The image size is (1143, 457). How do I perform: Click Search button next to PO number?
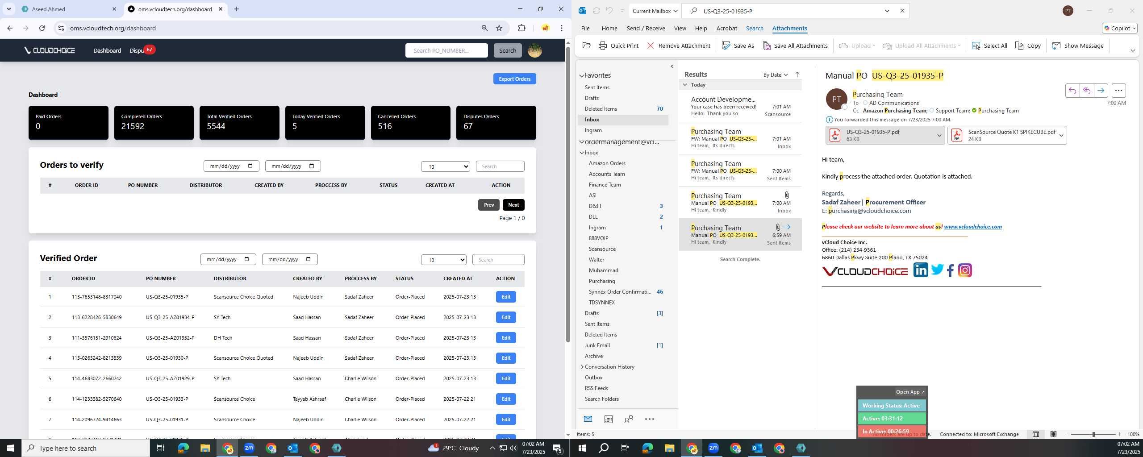point(507,50)
